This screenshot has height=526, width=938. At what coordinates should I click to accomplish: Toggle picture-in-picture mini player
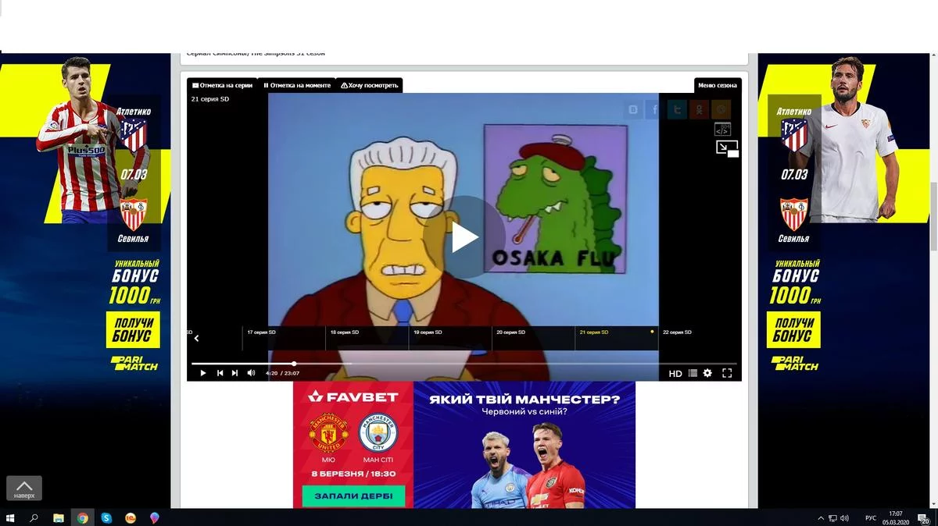pos(728,148)
